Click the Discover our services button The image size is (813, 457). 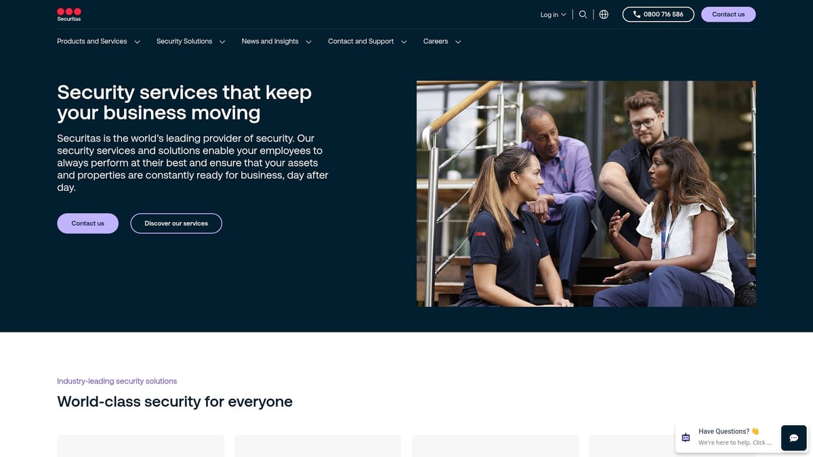tap(176, 223)
